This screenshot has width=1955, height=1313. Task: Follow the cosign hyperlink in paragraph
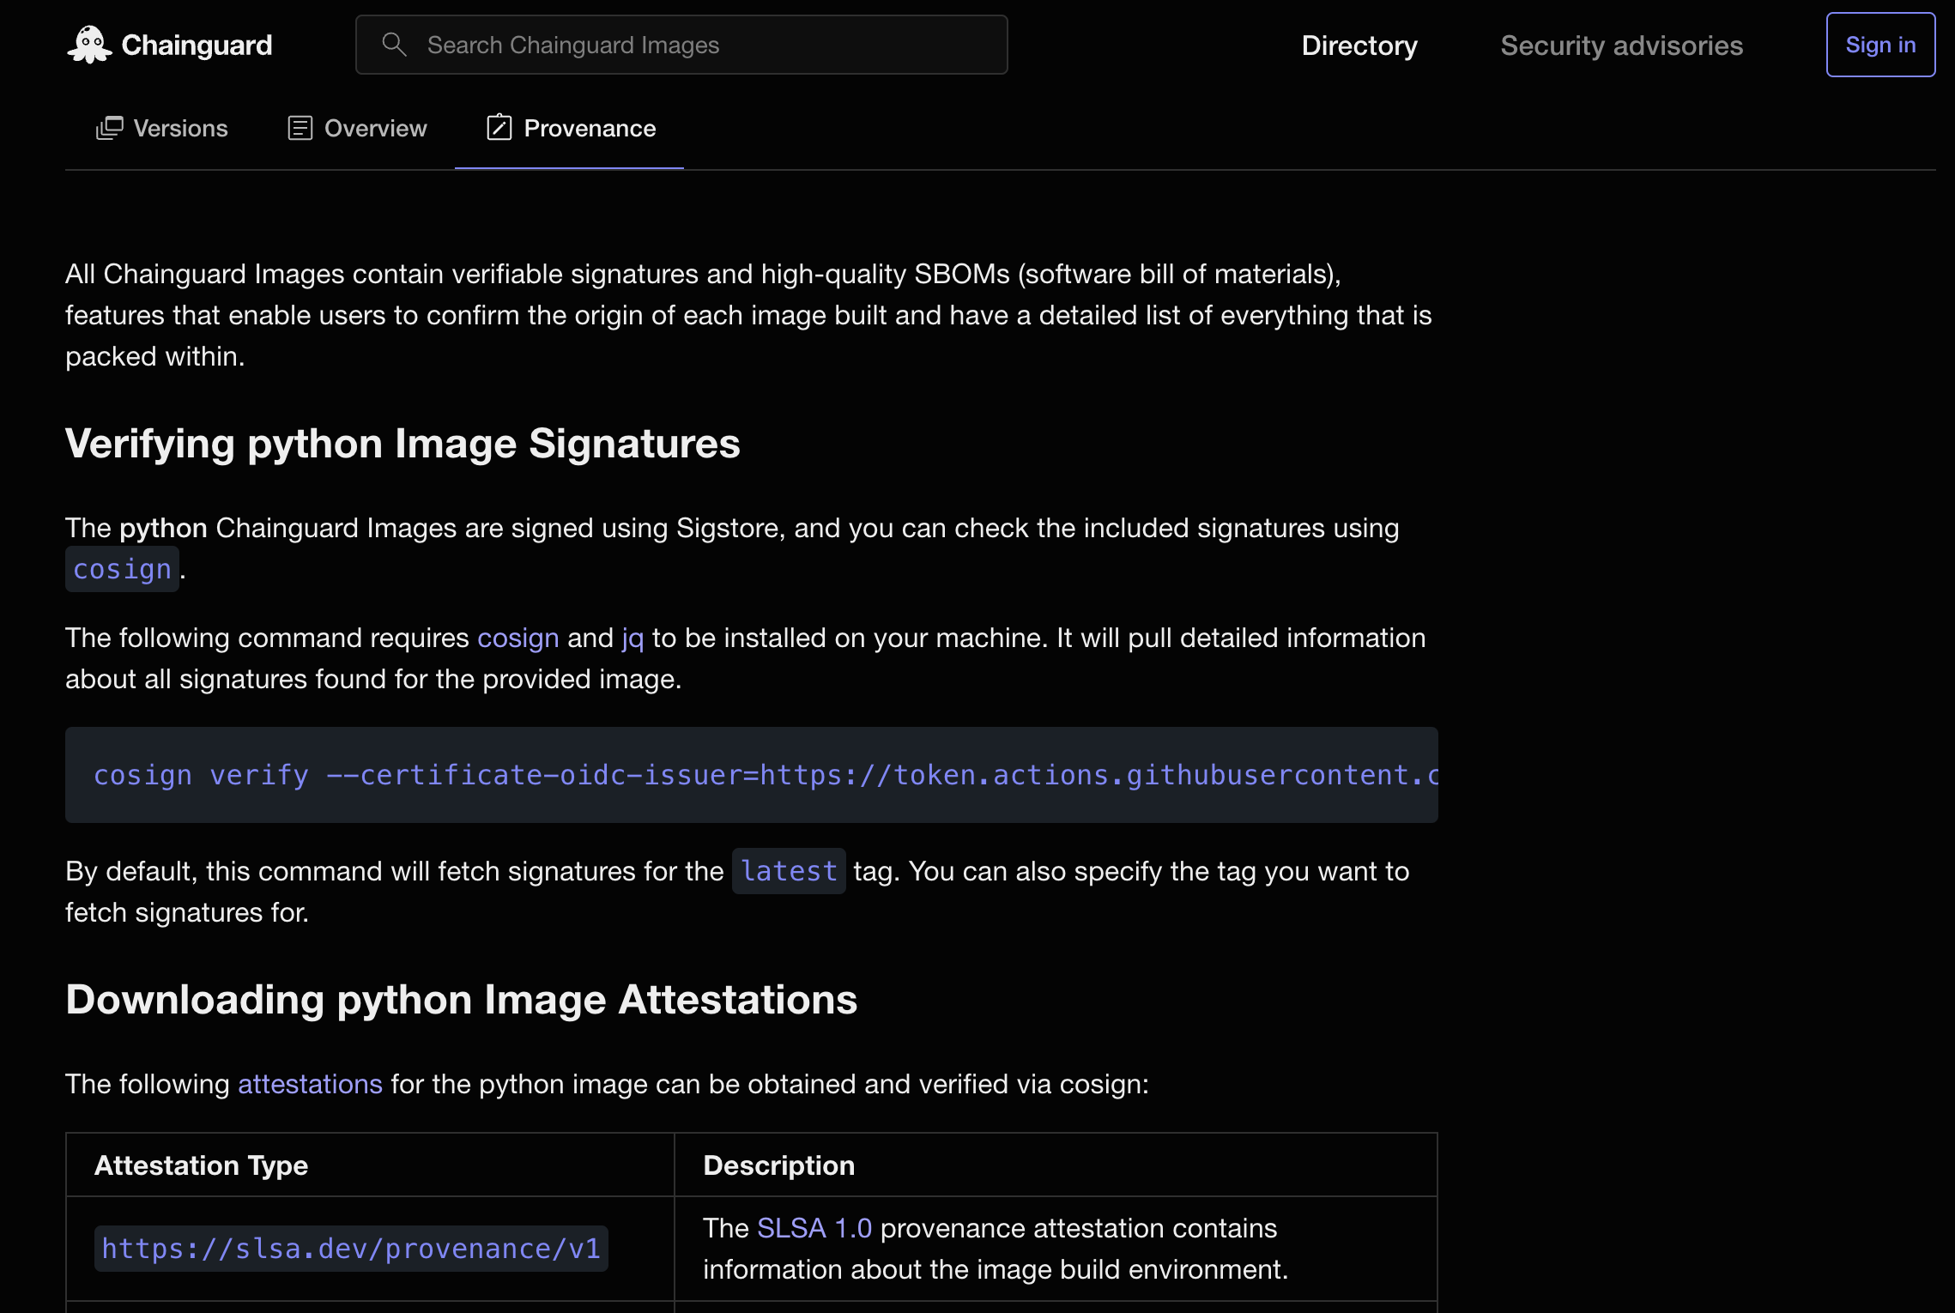click(517, 638)
